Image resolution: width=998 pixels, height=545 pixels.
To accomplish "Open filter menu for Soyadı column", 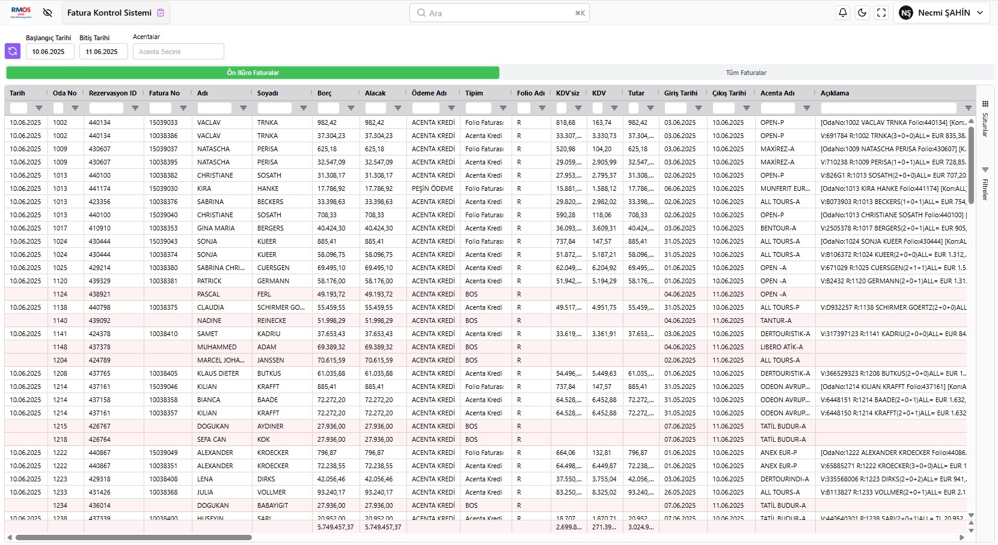I will 304,108.
